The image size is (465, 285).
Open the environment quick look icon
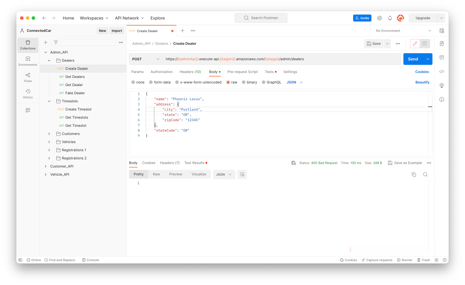(442, 31)
